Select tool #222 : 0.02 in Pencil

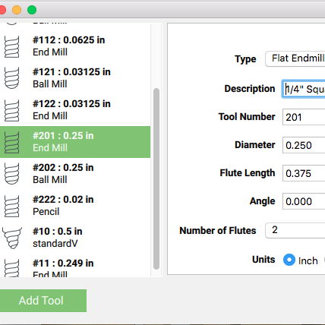pyautogui.click(x=75, y=206)
